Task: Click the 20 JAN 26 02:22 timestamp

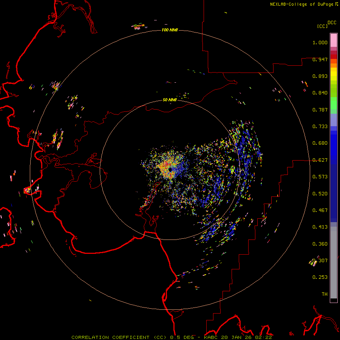Action: coord(247,337)
